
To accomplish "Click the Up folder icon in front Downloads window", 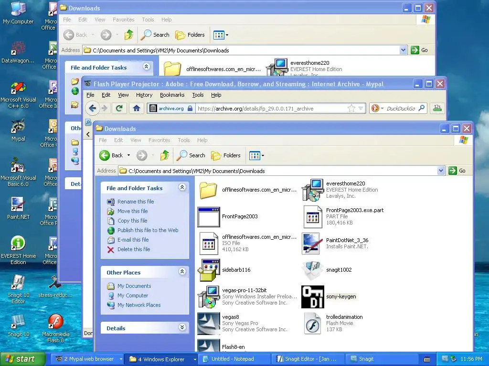I will 165,155.
